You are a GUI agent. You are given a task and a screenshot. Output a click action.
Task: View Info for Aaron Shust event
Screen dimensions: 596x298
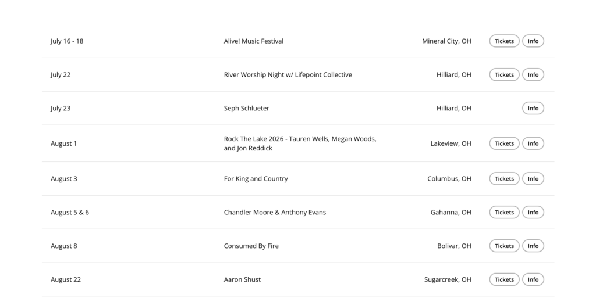(533, 279)
